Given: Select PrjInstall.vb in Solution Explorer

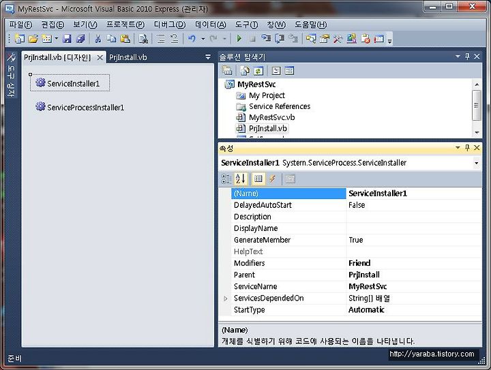Looking at the screenshot, I should 268,128.
